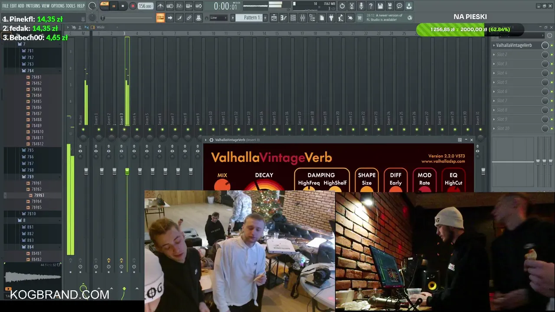555x312 pixels.
Task: Open the Wide mixer layout dropdown
Action: (100, 27)
